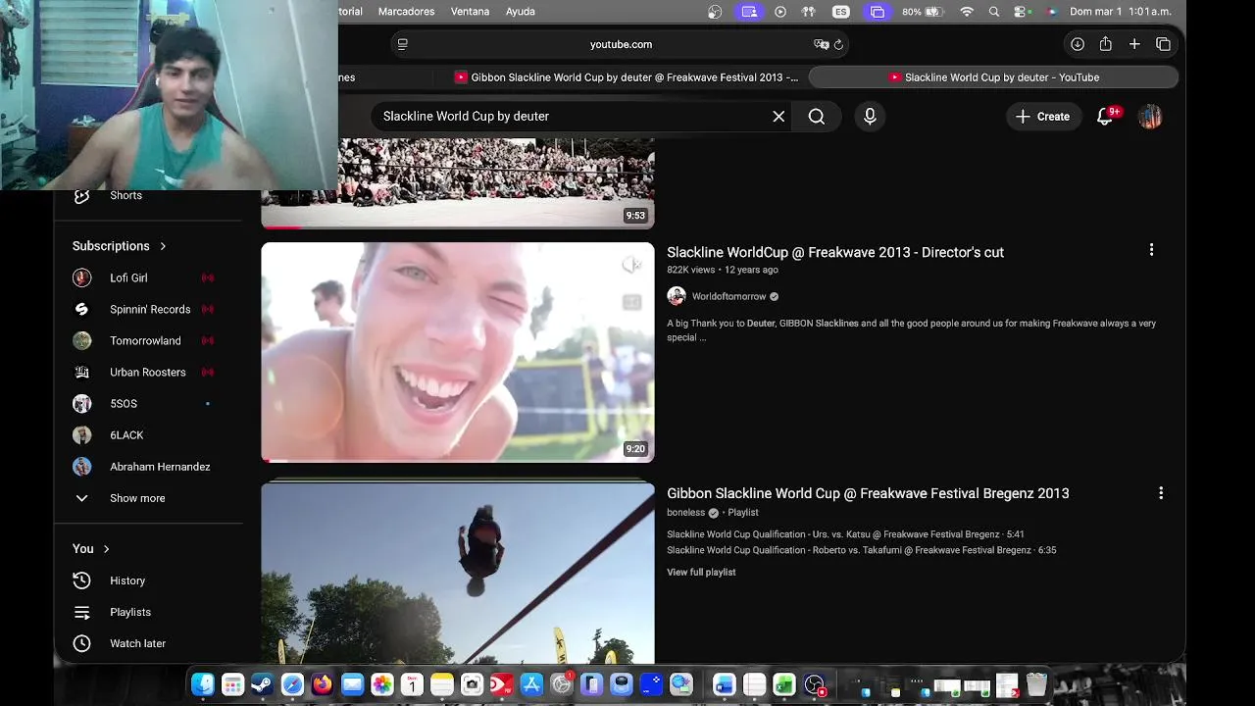Viewport: 1255px width, 706px height.
Task: Start voice search with the microphone
Action: click(870, 117)
